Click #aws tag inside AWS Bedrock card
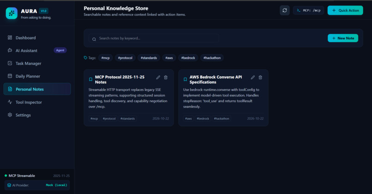Viewport: 372px width, 194px height. pos(188,119)
